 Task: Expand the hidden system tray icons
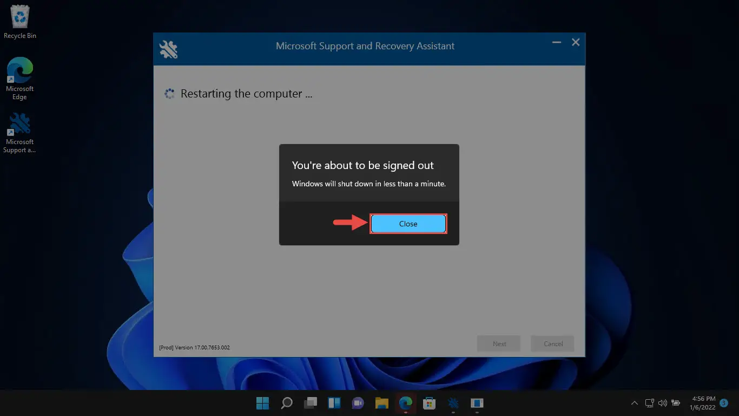635,403
